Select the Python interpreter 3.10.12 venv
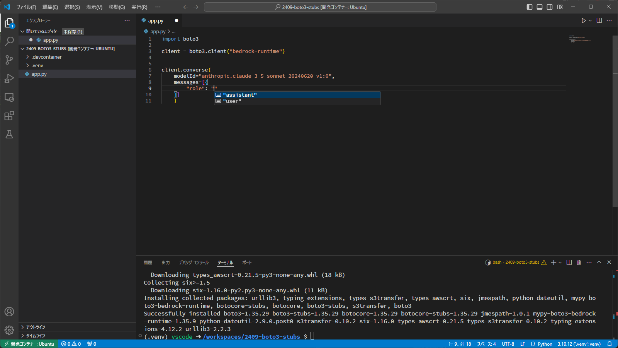This screenshot has height=348, width=618. click(579, 344)
